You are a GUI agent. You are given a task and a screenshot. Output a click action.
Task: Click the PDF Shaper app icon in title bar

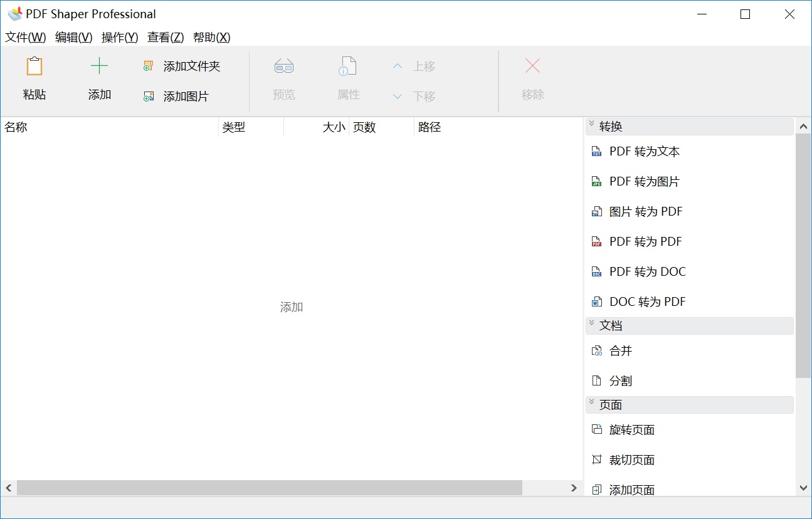(15, 14)
